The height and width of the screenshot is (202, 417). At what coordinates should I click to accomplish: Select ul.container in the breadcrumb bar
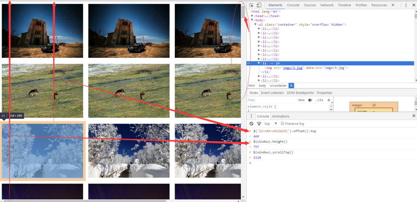278,86
